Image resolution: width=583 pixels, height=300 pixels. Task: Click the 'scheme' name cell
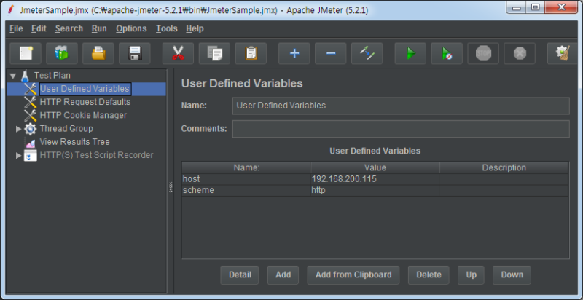point(246,191)
